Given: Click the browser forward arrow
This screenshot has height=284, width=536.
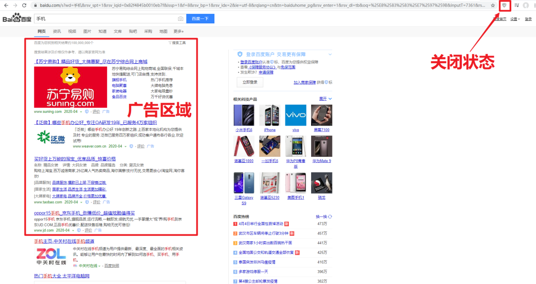Looking at the screenshot, I should coord(15,5).
